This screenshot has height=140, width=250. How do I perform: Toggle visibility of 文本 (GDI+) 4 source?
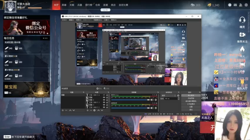point(104,95)
